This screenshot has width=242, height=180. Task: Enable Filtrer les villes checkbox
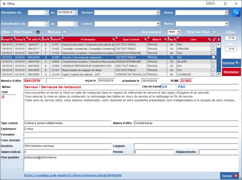pyautogui.click(x=214, y=32)
